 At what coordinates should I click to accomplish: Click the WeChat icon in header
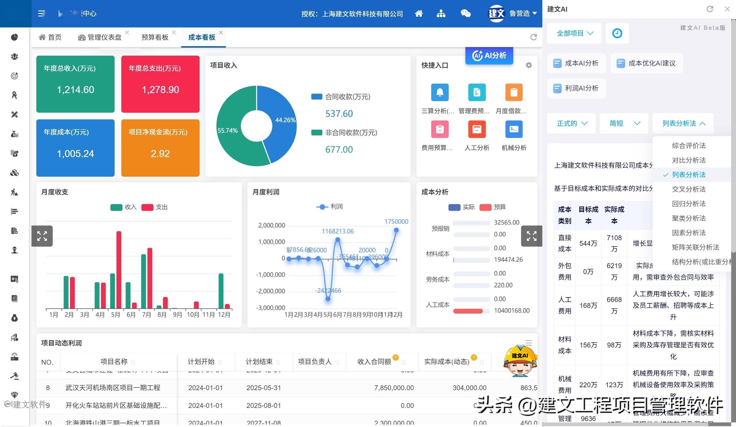(x=466, y=13)
